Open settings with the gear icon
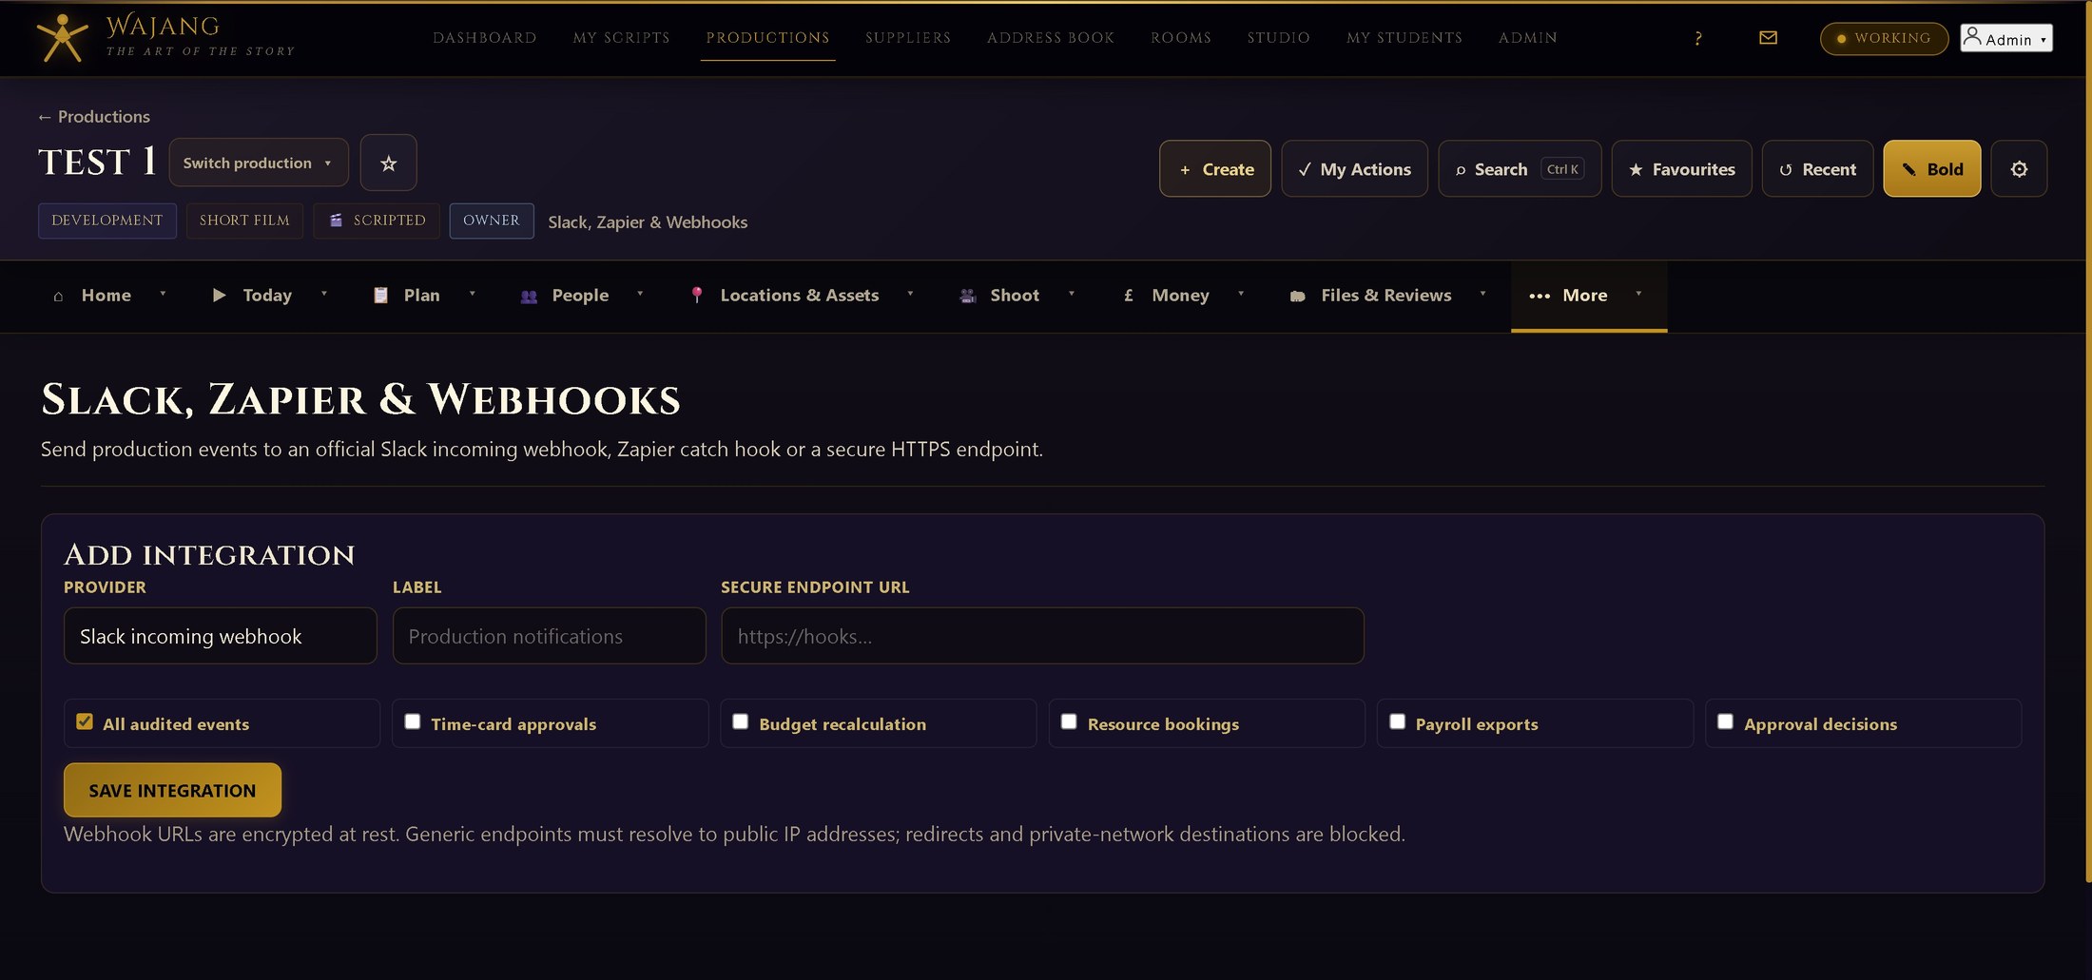 coord(2019,169)
